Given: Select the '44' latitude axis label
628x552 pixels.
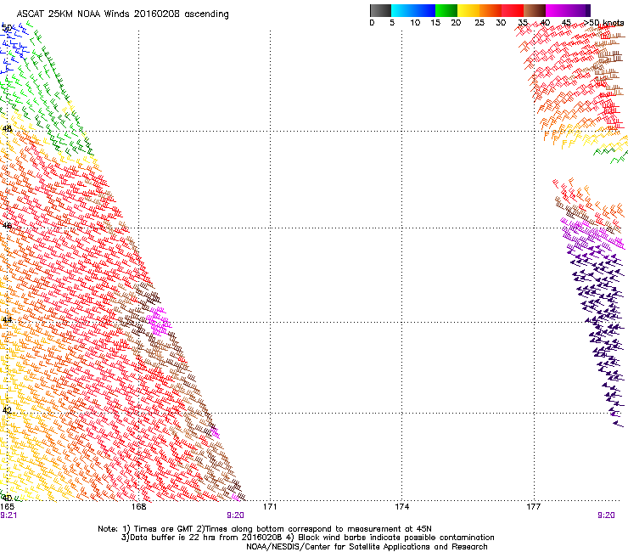Looking at the screenshot, I should (7, 320).
